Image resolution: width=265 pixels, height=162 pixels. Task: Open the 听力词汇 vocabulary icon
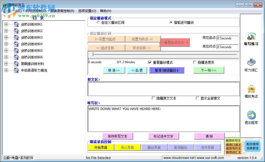(251, 62)
